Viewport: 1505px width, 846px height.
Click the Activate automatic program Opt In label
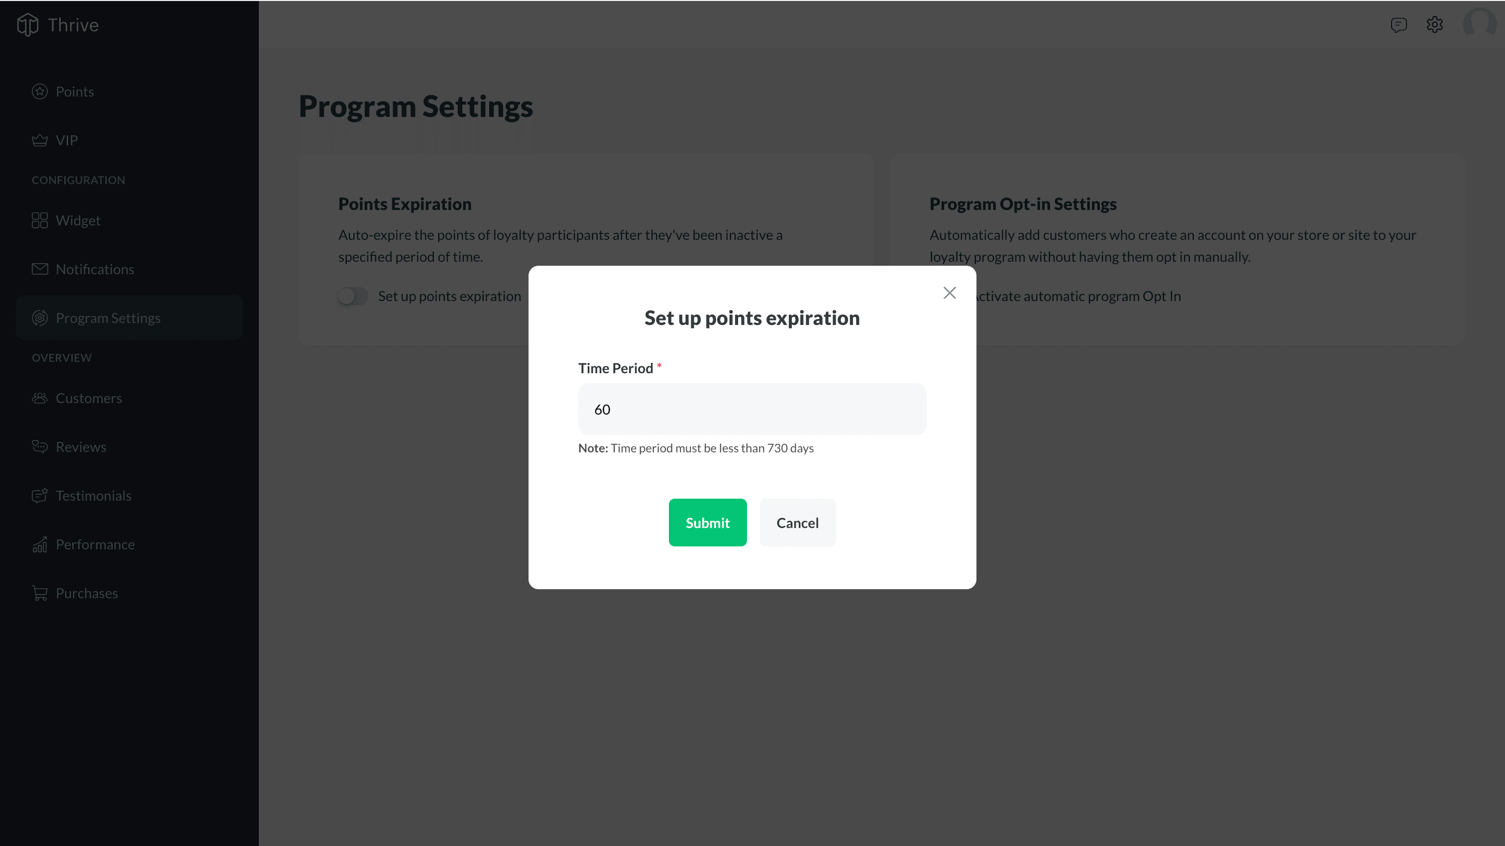1078,296
